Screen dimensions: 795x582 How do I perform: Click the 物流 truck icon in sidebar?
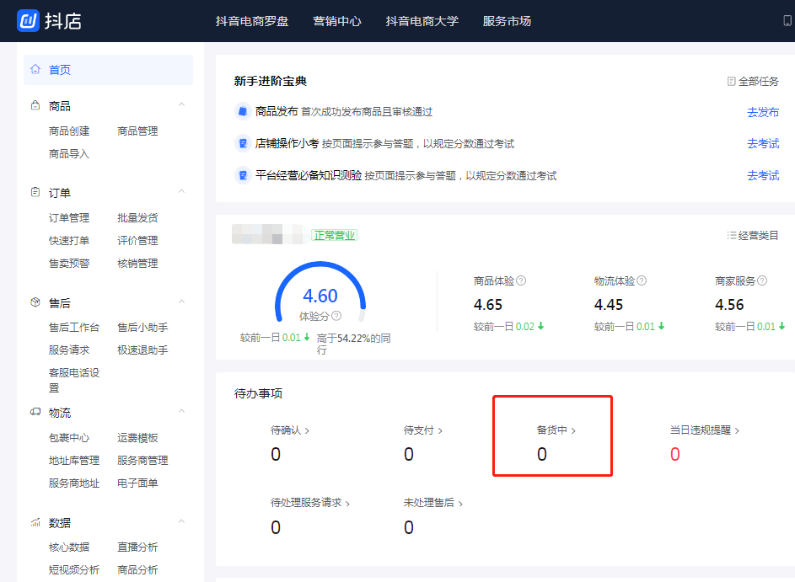[35, 412]
